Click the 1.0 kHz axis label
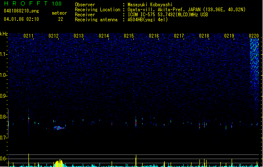This screenshot has height=167, width=263. pyautogui.click(x=3, y=75)
